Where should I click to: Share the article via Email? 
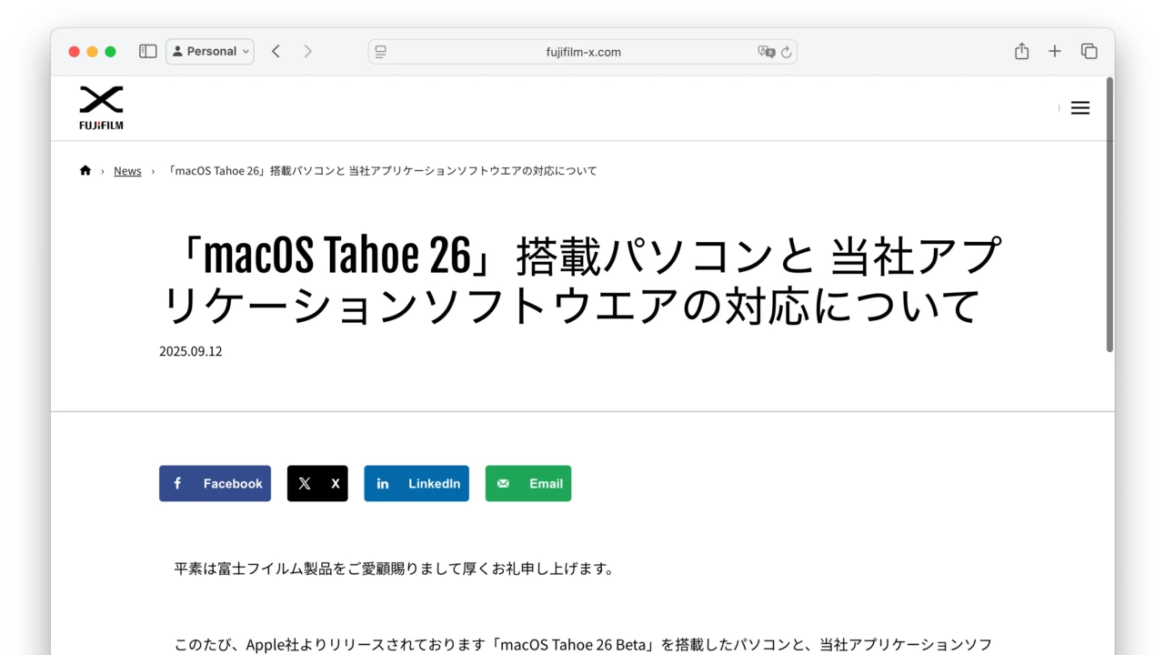coord(528,483)
